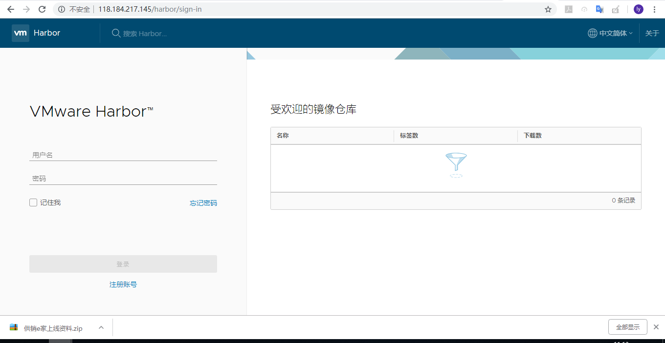The image size is (665, 343).
Task: Open the Google Translate extension
Action: (x=600, y=9)
